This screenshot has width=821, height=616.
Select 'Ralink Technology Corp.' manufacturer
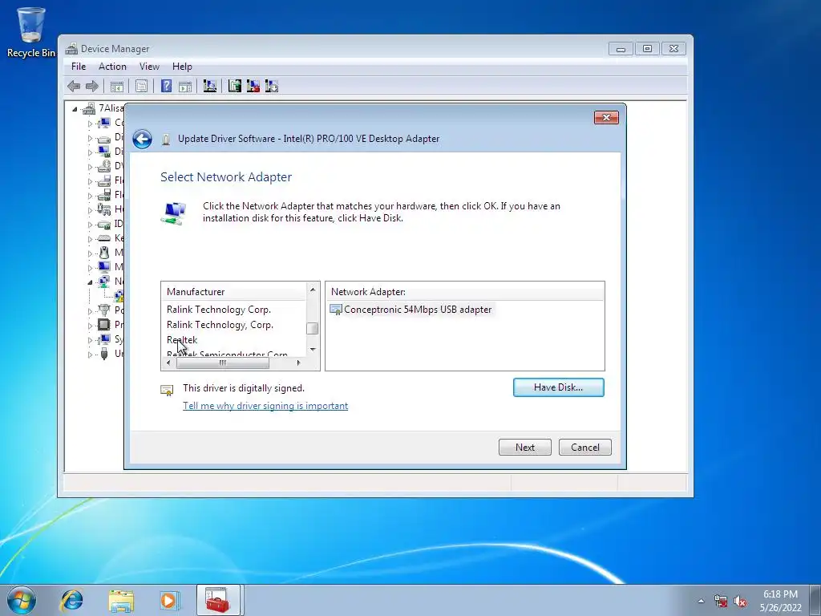pos(219,310)
